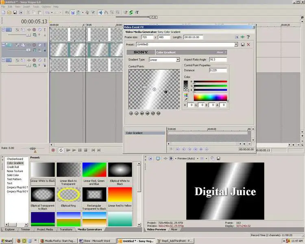
Task: Click the RGB/HSL color mode toggle icon
Action: click(186, 95)
